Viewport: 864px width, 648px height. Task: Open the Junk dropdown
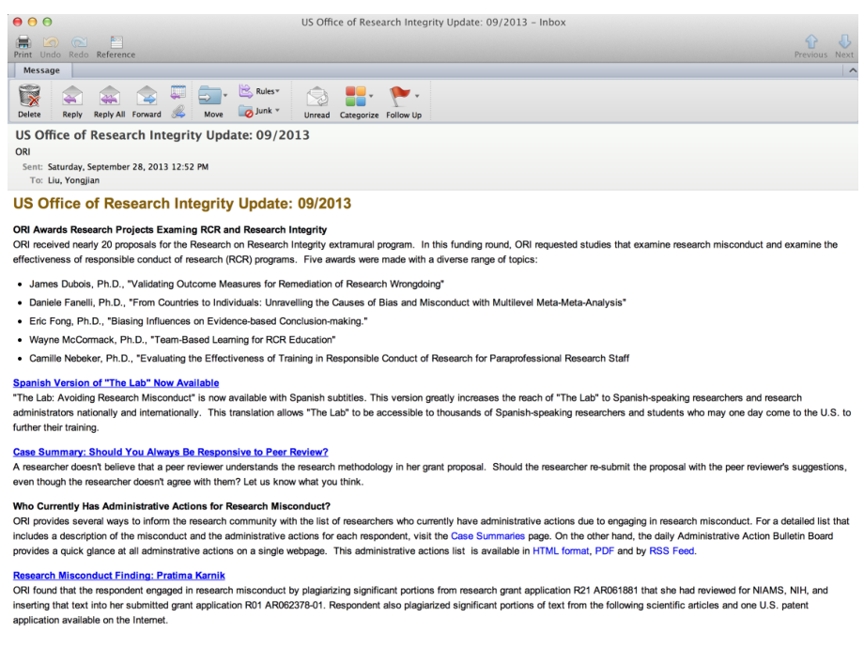point(259,111)
